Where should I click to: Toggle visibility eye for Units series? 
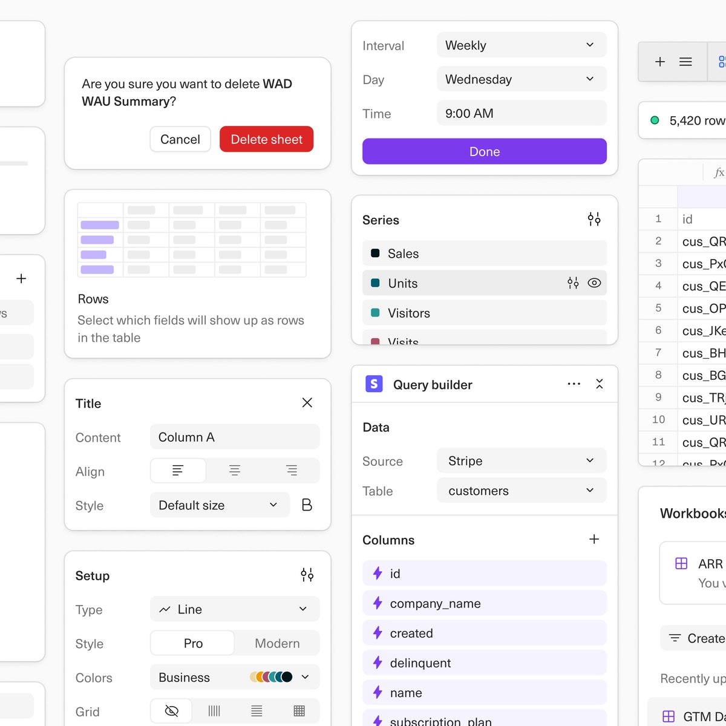594,283
